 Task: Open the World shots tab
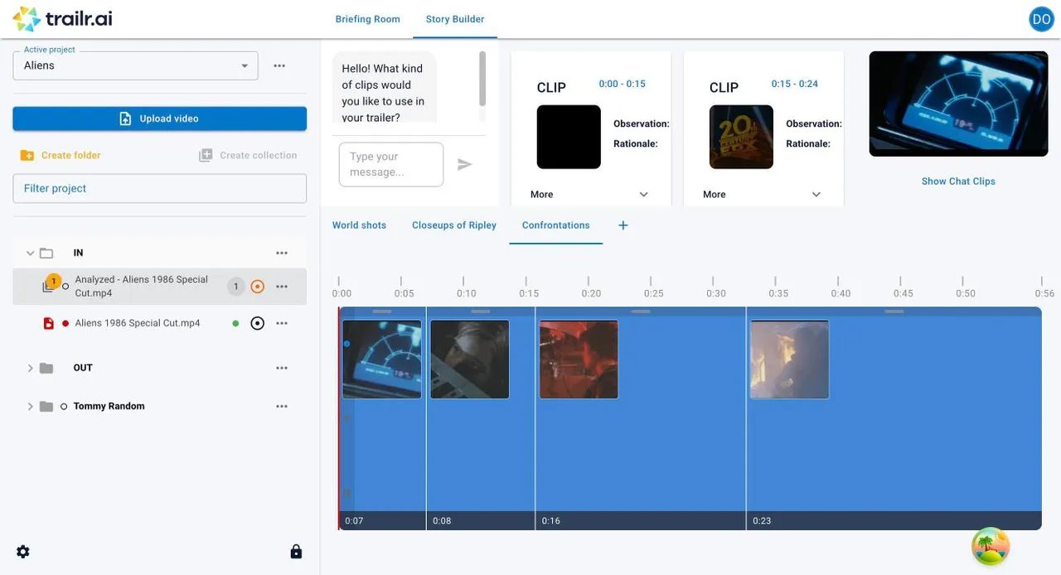coord(359,225)
